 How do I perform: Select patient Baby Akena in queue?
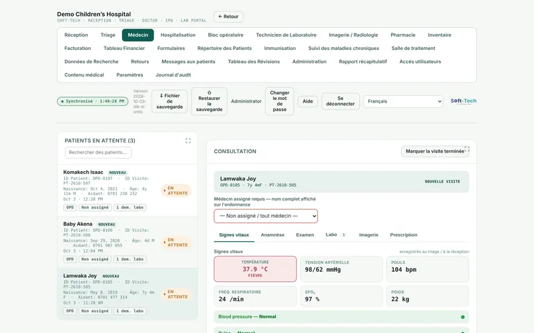click(127, 242)
